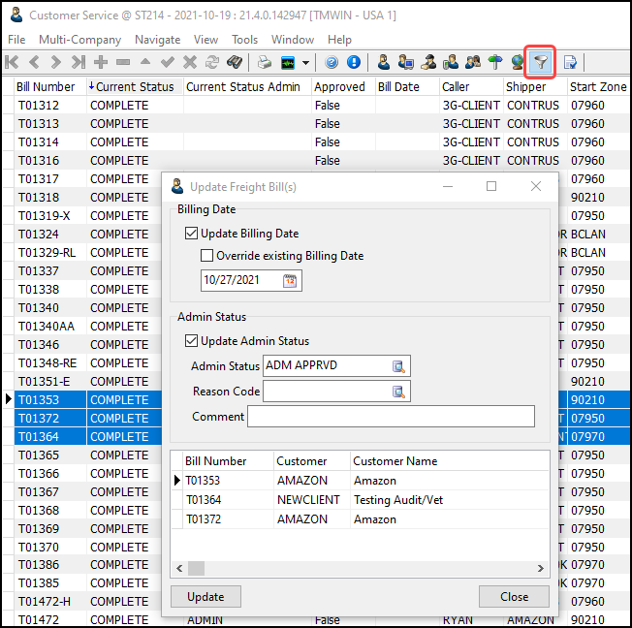Click the binoculars find icon
The width and height of the screenshot is (632, 628).
click(235, 62)
